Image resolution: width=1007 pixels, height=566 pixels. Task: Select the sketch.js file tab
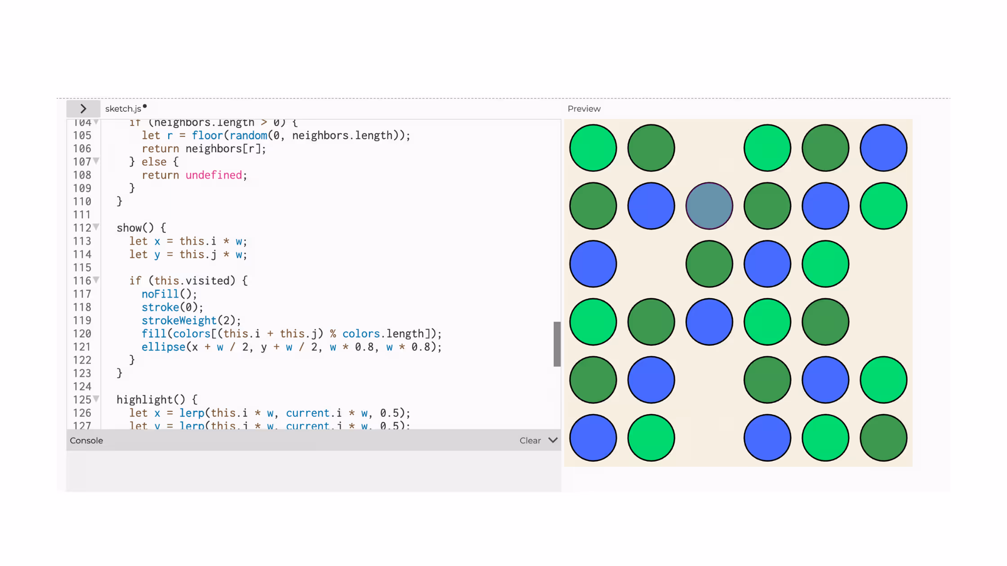point(123,109)
